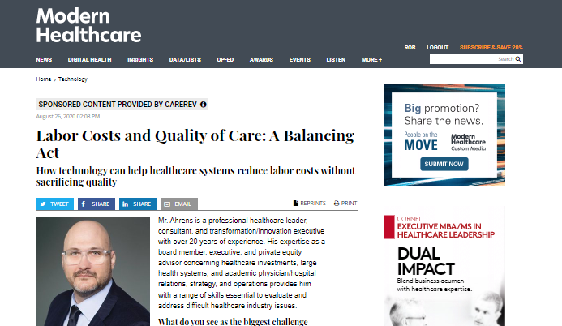Click the subheadline about technology reducing labor costs
This screenshot has width=562, height=326.
195,176
